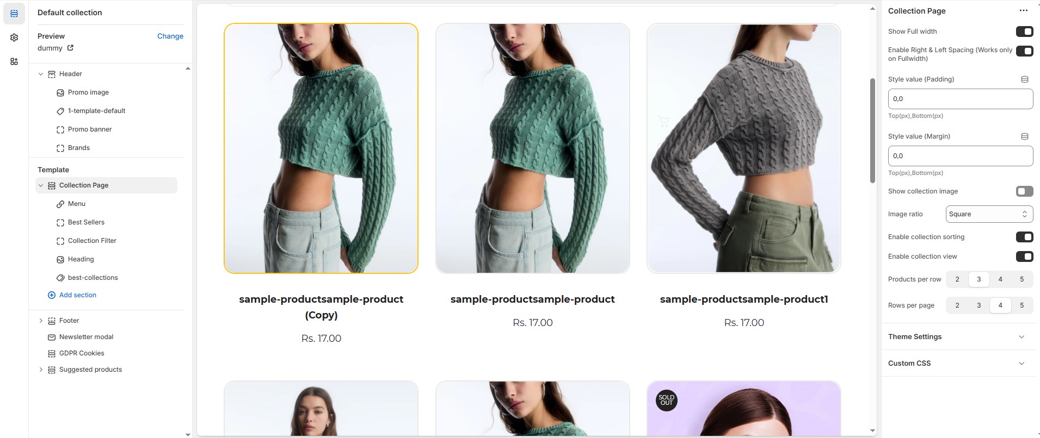Toggle Show Full width switch
This screenshot has height=438, width=1040.
click(1024, 32)
